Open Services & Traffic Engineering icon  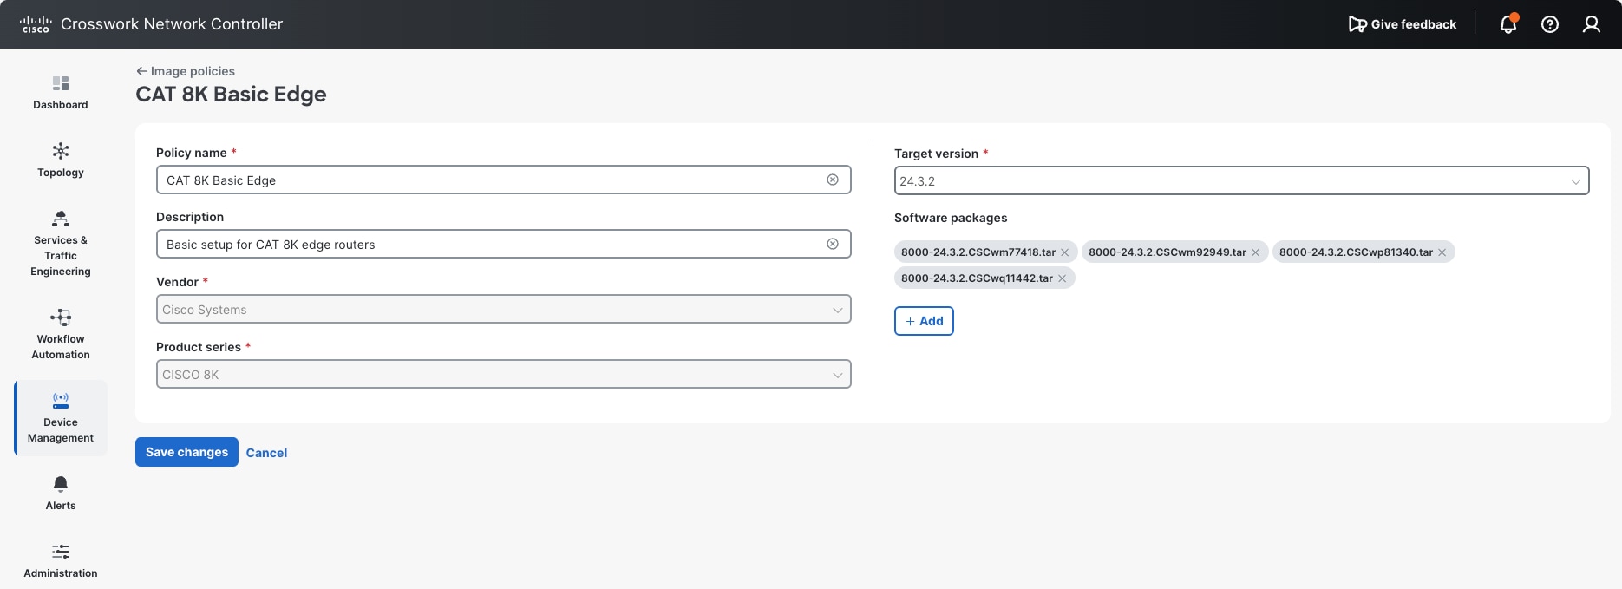[x=61, y=219]
